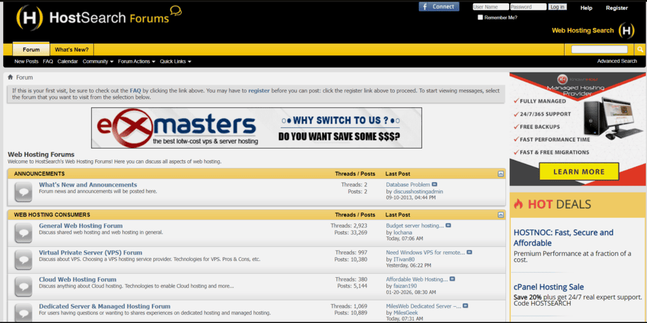The width and height of the screenshot is (647, 323).
Task: Open the discusshostingadmin user profile
Action: click(418, 192)
